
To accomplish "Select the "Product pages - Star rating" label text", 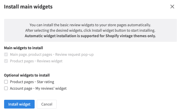I will pos(32,82).
